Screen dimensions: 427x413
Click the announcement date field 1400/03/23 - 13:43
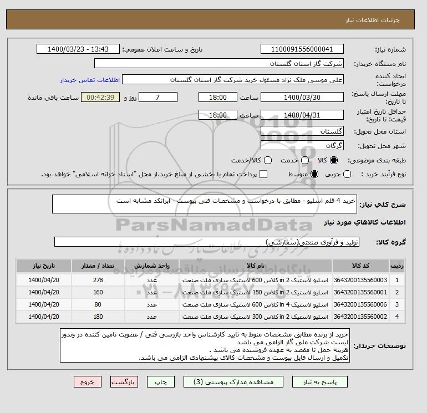(x=78, y=49)
